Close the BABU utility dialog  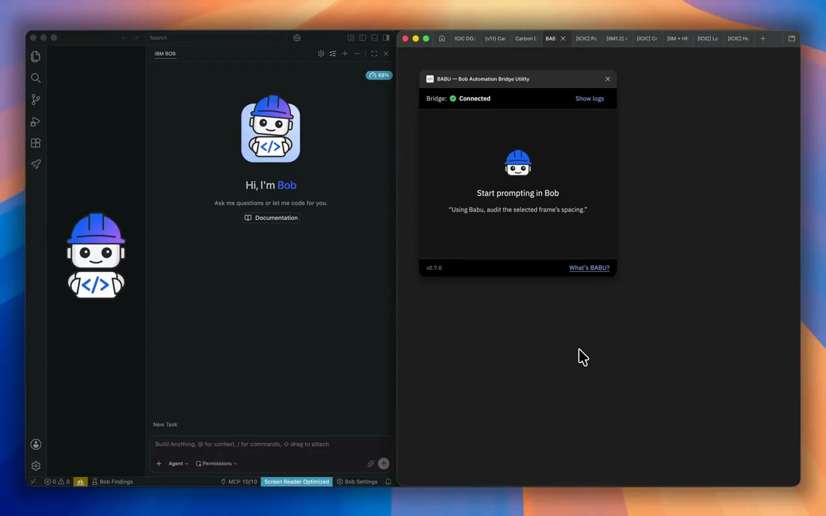click(608, 79)
